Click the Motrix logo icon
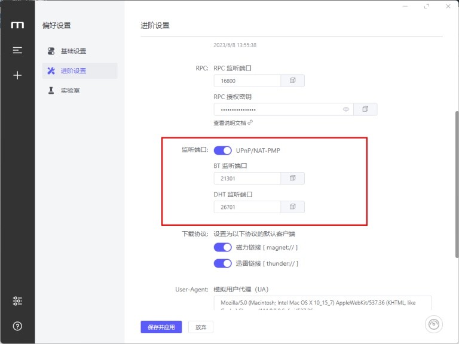Image resolution: width=459 pixels, height=344 pixels. 17,25
